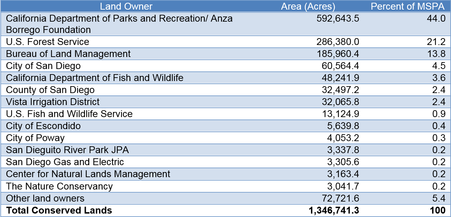
Task: Select "San Diego Gas and Electric" owner cell
Action: coord(65,162)
